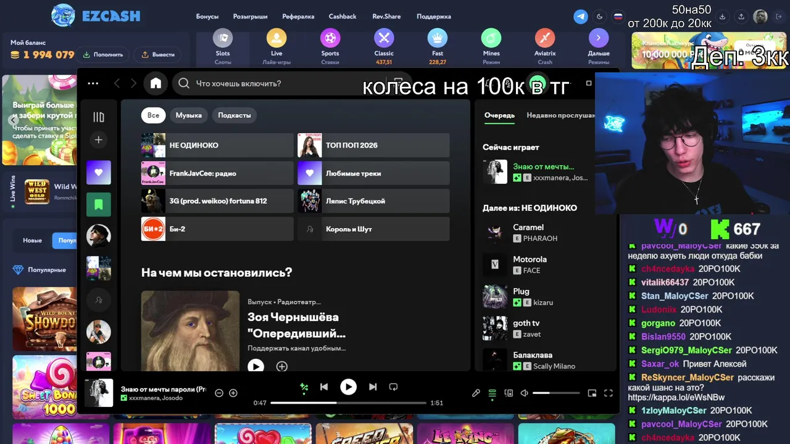Skip to the previous track
Viewport: 790px width, 444px height.
pyautogui.click(x=324, y=387)
